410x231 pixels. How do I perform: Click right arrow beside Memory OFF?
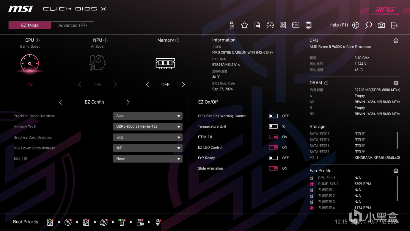click(183, 85)
